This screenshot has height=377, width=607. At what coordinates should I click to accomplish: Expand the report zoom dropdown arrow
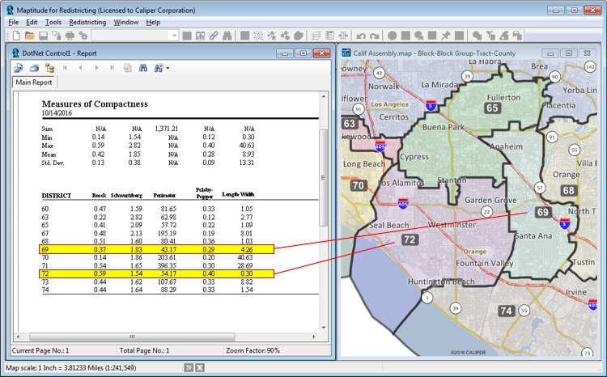(x=167, y=68)
